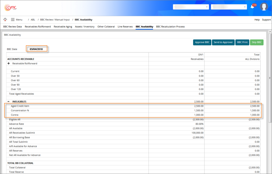Expand the Receivable Rollforward row

point(9,64)
